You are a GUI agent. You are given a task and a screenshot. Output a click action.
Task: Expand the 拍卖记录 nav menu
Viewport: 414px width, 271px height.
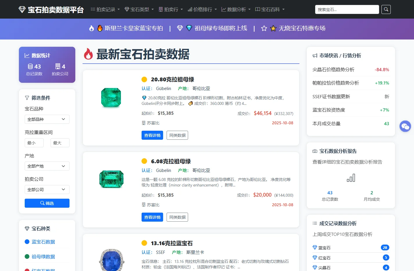point(105,10)
